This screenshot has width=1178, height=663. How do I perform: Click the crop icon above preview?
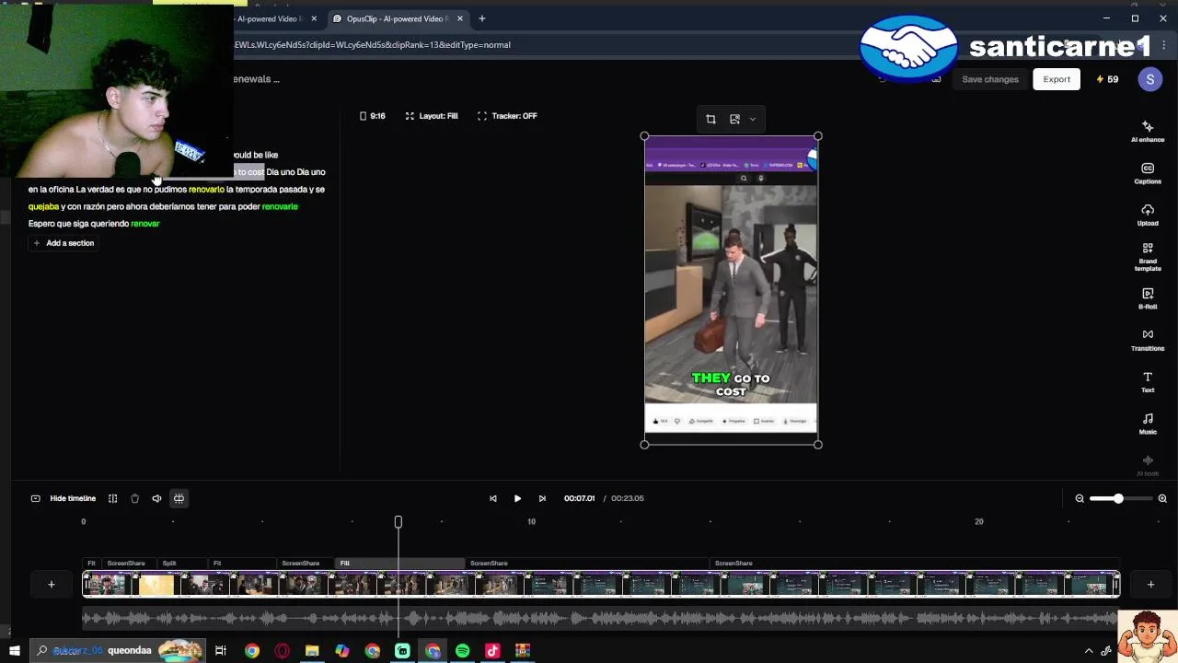pos(710,119)
